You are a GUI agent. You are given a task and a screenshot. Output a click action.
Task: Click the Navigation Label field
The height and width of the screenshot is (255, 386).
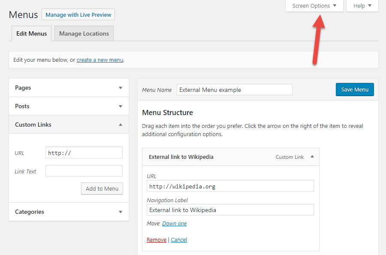[x=230, y=209]
